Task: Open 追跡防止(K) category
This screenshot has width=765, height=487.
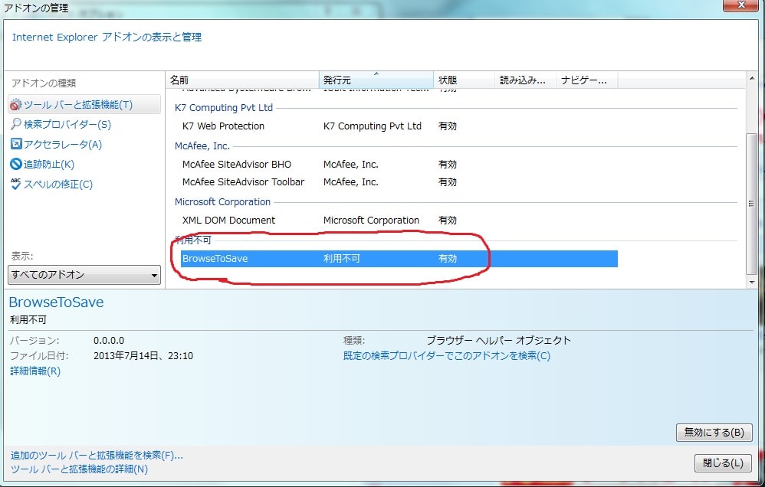Action: pos(49,165)
